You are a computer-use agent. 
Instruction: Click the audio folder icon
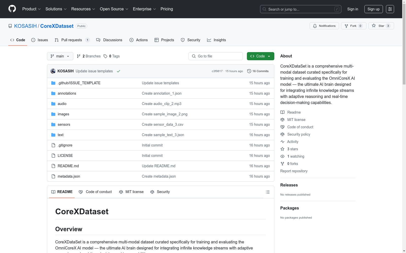click(x=53, y=104)
